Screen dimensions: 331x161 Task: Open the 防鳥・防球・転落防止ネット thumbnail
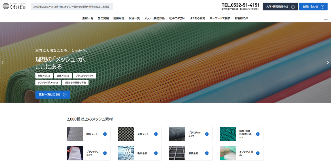228,134
